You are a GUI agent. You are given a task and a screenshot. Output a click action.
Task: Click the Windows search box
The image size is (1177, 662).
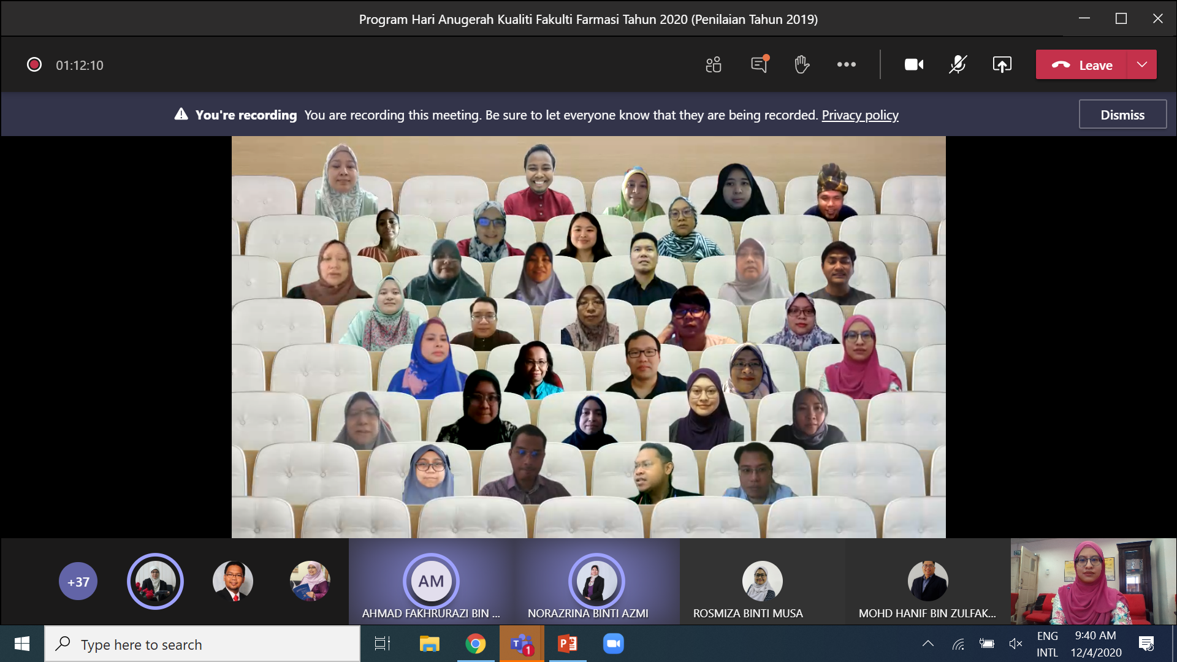[x=202, y=644]
